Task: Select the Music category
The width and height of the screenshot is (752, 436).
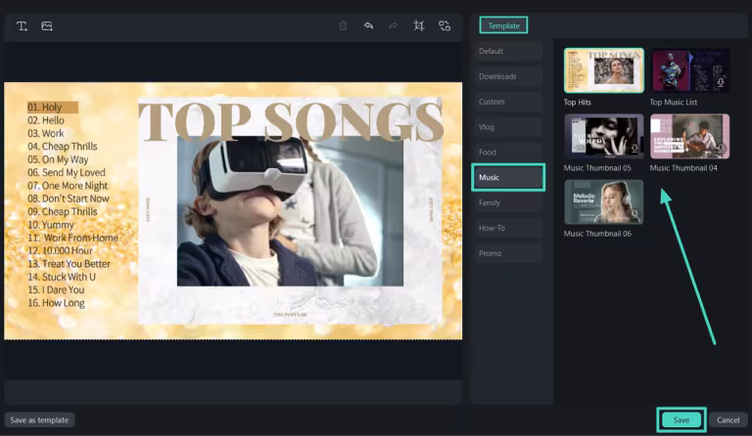Action: pos(508,178)
